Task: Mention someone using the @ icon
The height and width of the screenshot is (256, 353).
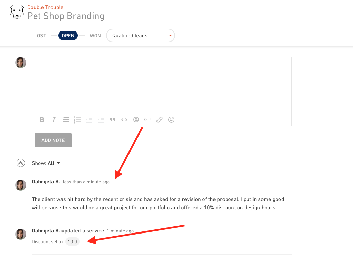Action: coord(136,120)
